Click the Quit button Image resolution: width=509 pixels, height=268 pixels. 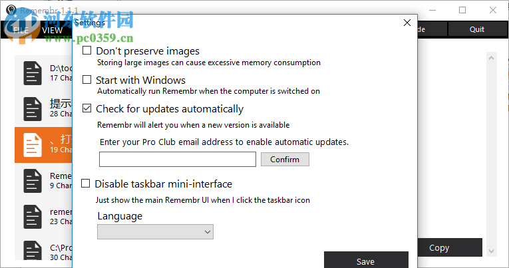(x=476, y=29)
